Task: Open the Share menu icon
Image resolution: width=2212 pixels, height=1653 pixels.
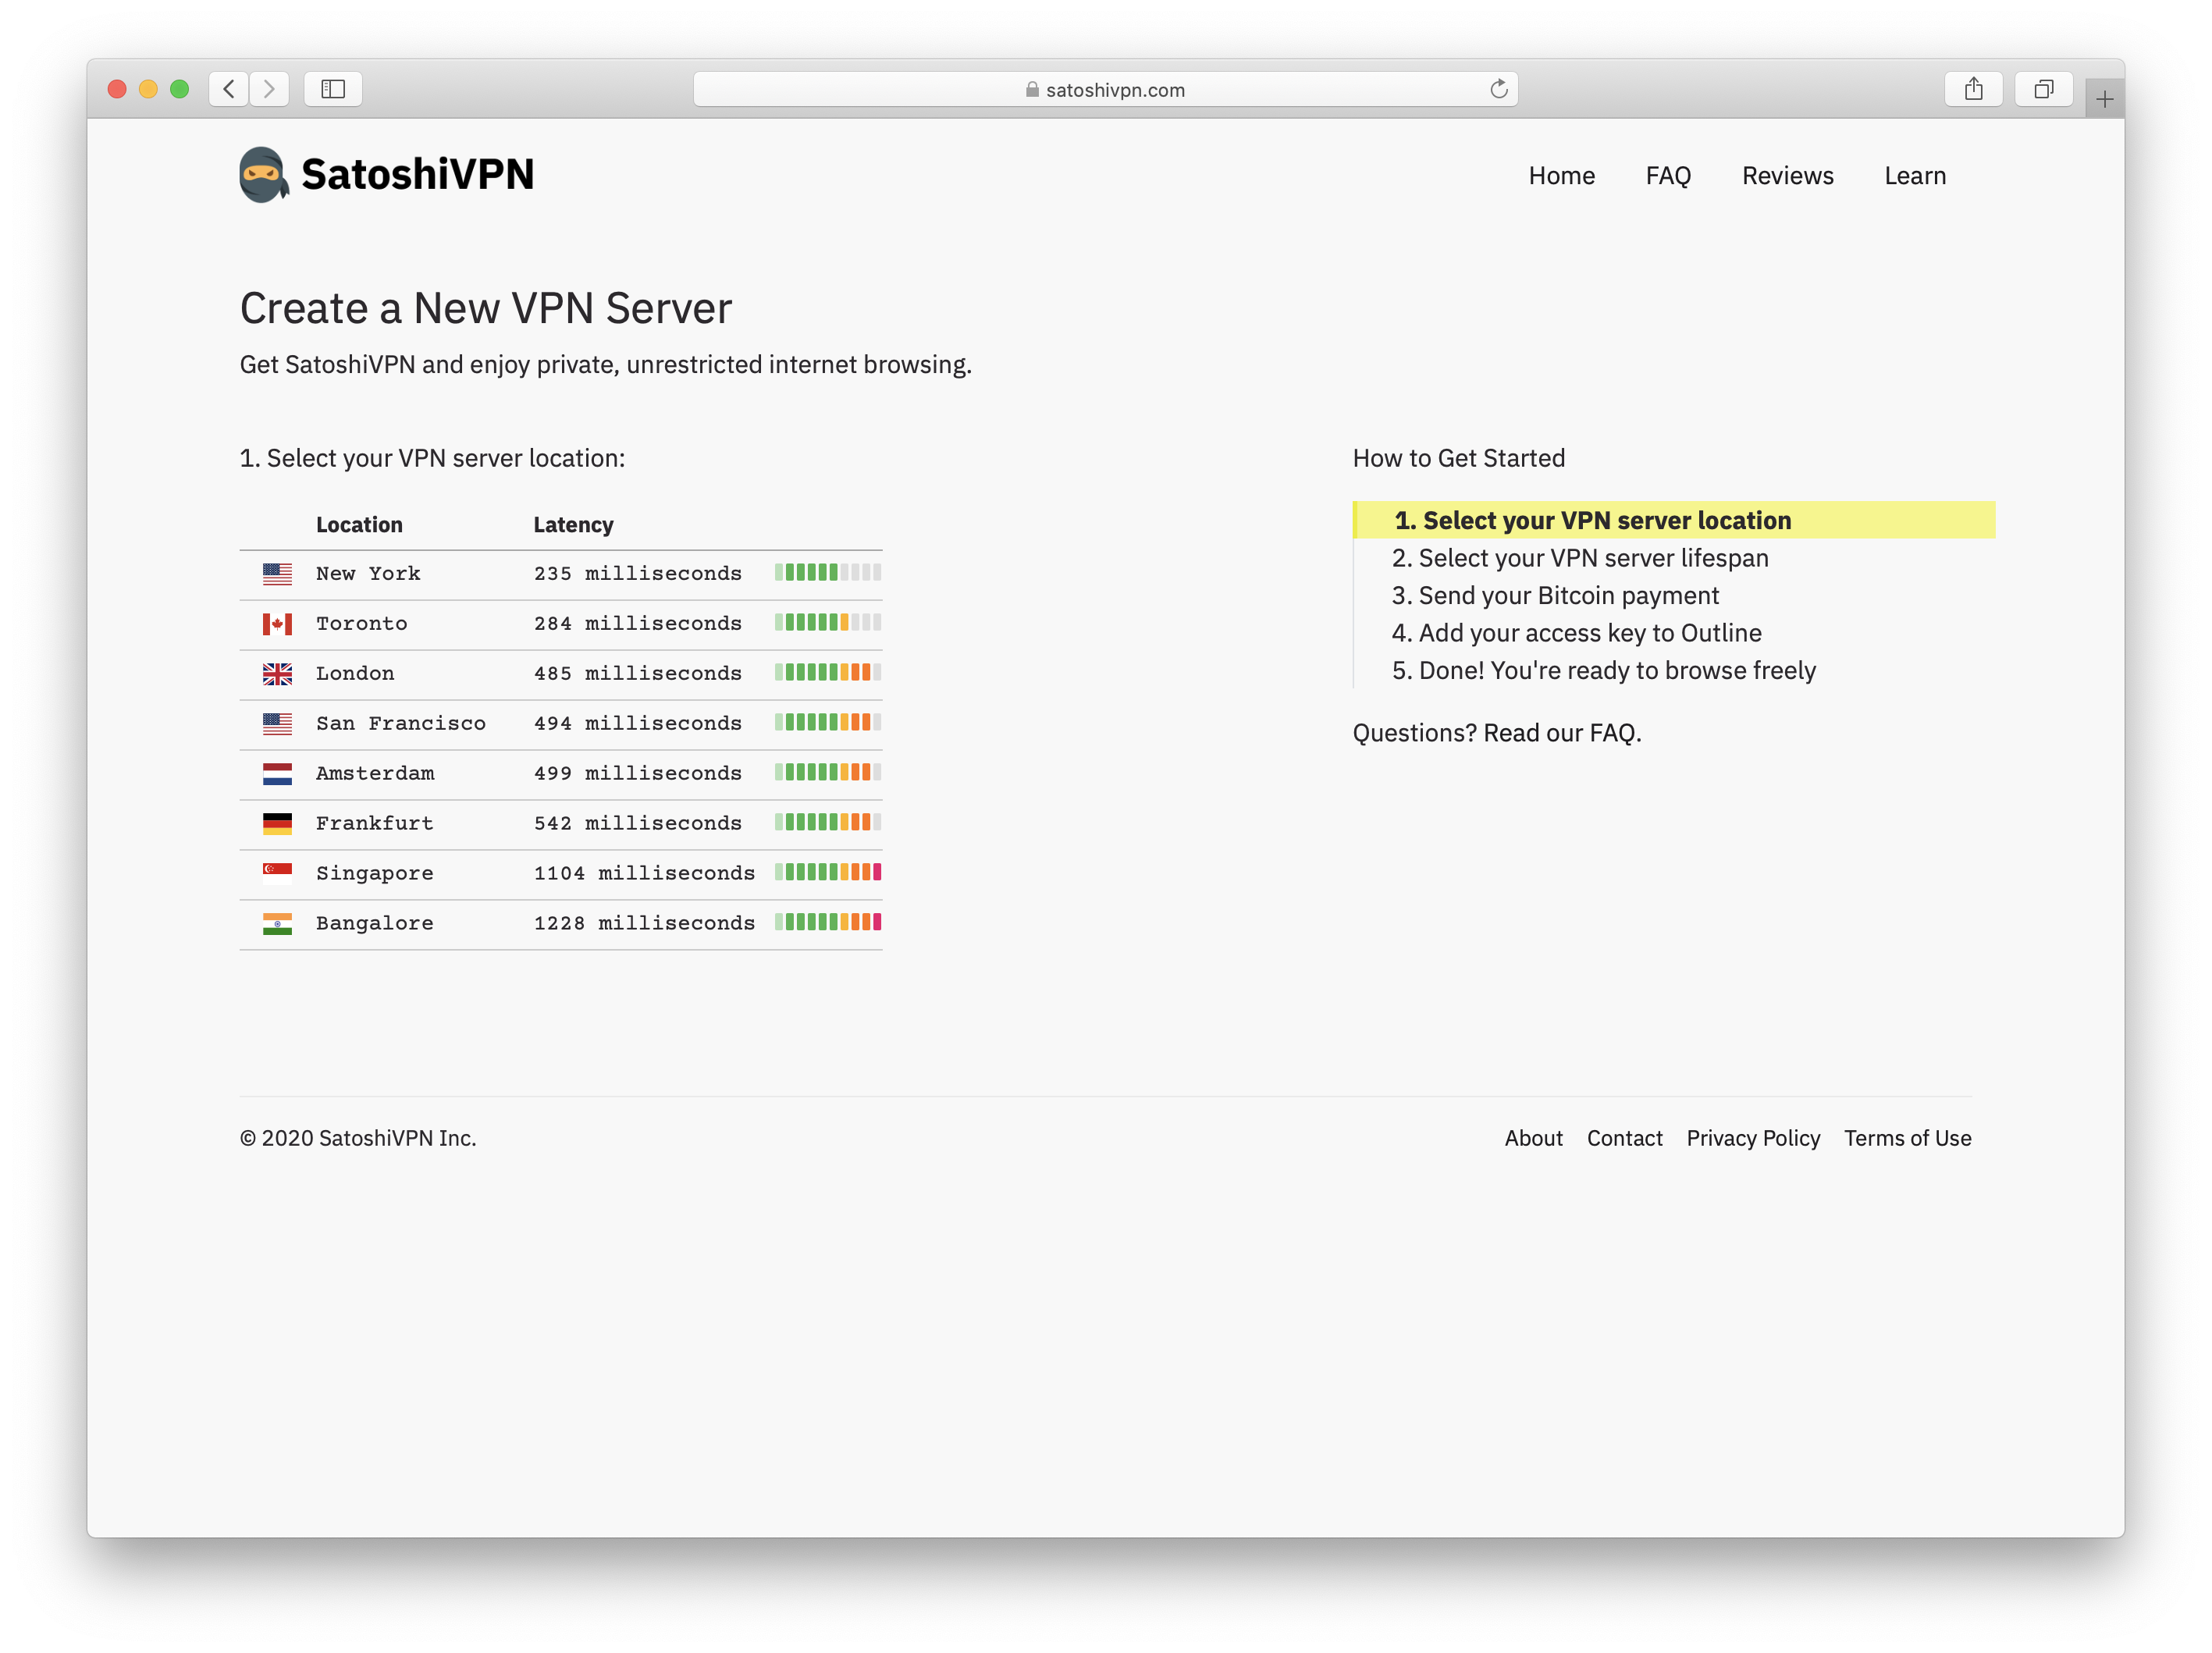Action: coord(1973,89)
